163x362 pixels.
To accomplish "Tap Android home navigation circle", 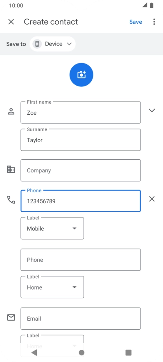I will pos(81,353).
